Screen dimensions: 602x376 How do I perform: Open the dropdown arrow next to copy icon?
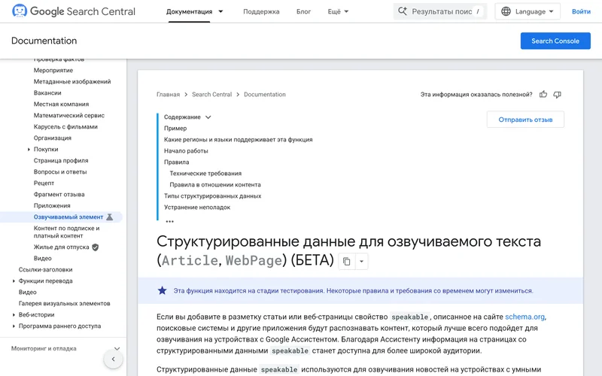(x=361, y=261)
